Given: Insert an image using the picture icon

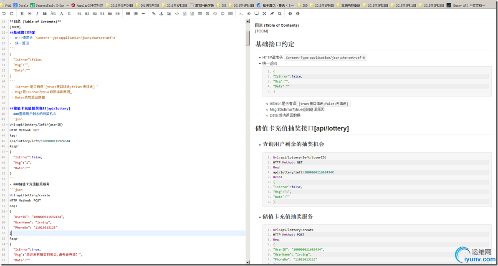Looking at the screenshot, I should [x=169, y=14].
